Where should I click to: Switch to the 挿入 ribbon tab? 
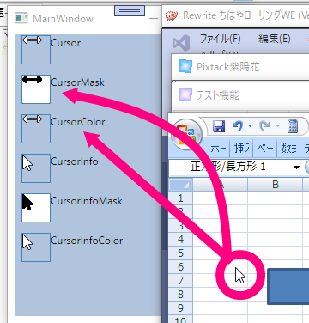241,148
